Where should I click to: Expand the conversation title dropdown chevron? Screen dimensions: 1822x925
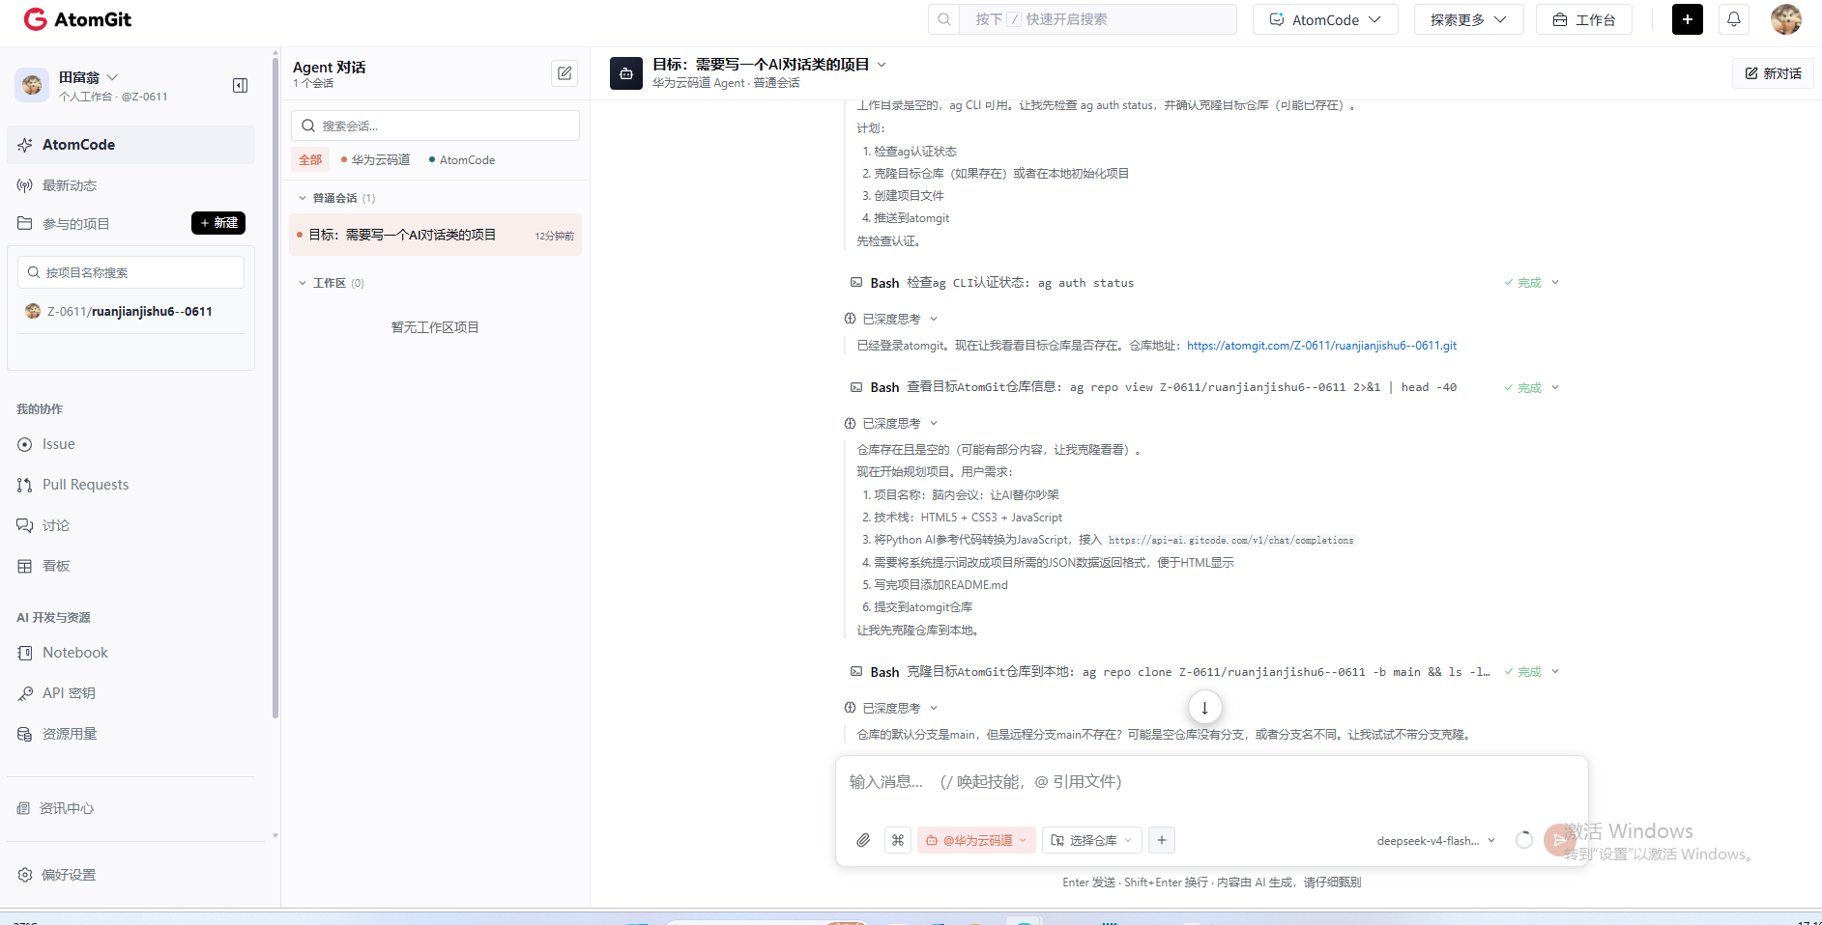(882, 65)
